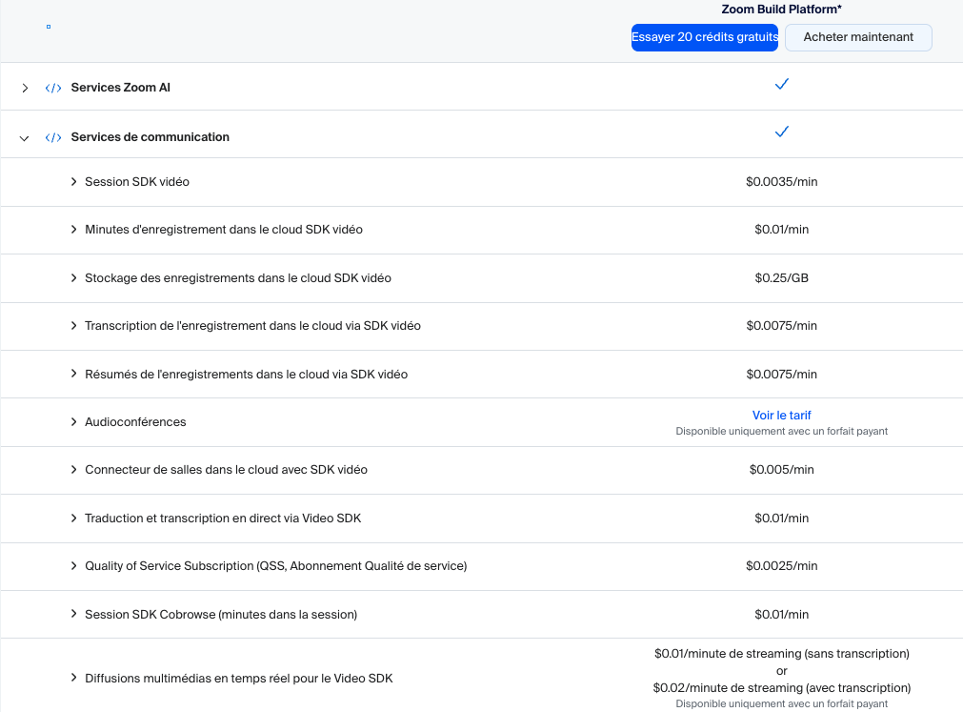Image resolution: width=963 pixels, height=712 pixels.
Task: Collapse the Services de communication section
Action: pos(25,138)
